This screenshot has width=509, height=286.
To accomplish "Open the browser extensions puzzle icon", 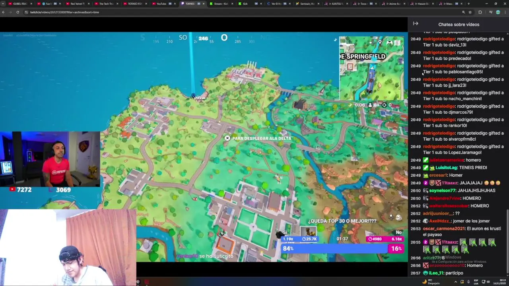I will click(x=480, y=12).
